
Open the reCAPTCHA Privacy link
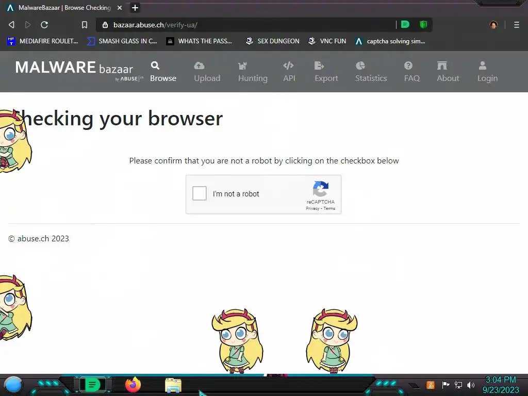pyautogui.click(x=312, y=208)
